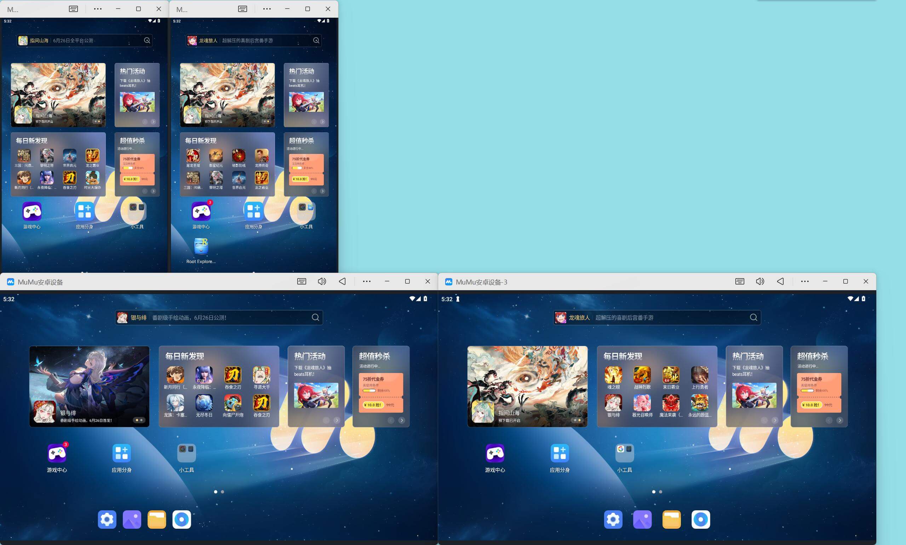906x545 pixels.
Task: Open 应用分身 in MuMu安卓设备 window
Action: point(121,453)
